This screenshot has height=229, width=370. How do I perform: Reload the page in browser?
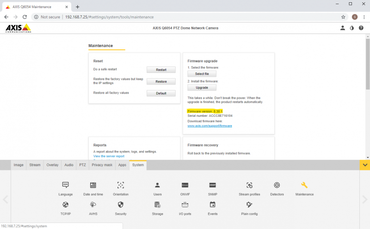[25, 17]
